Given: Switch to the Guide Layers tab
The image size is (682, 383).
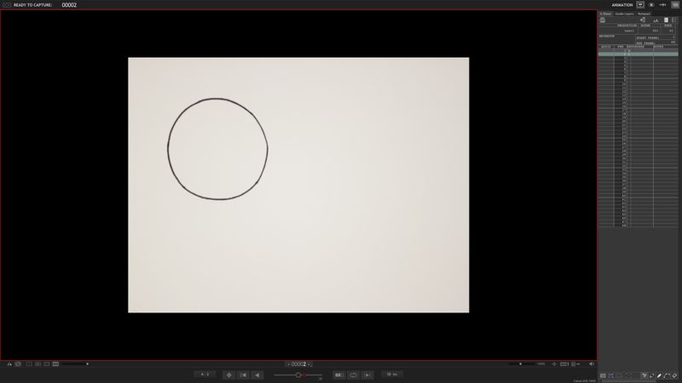Looking at the screenshot, I should [x=625, y=14].
